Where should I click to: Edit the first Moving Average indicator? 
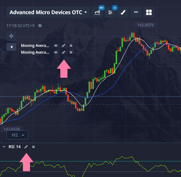tap(64, 46)
